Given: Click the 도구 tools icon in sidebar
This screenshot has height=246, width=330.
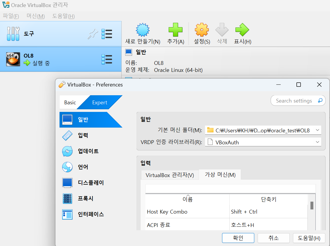Looking at the screenshot, I should coord(13,34).
